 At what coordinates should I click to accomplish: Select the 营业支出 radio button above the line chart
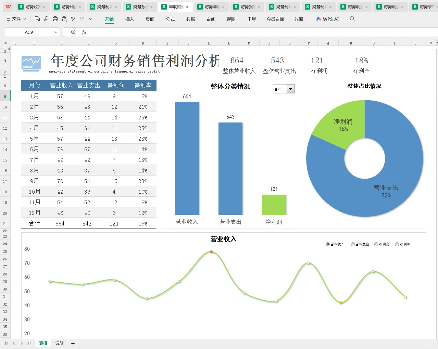click(352, 244)
